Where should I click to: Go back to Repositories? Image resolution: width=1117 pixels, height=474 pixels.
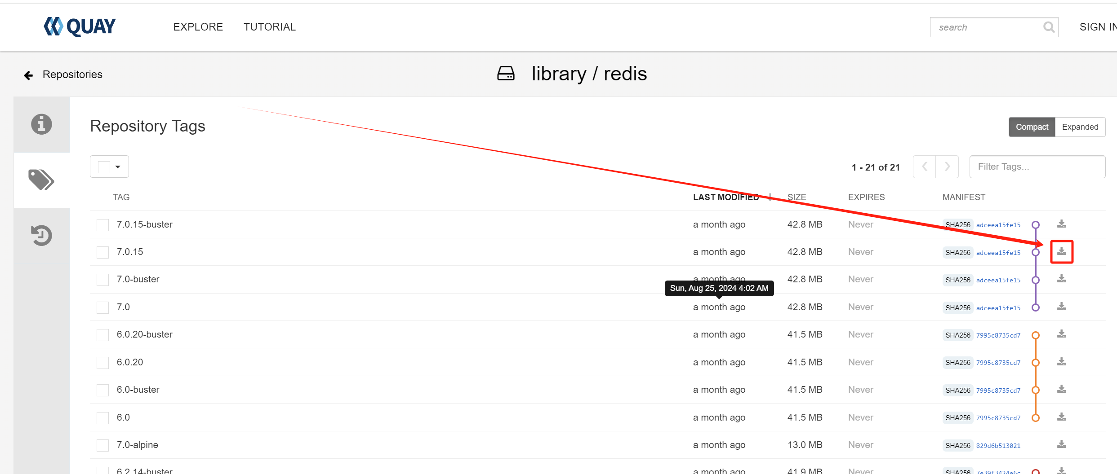pyautogui.click(x=72, y=75)
